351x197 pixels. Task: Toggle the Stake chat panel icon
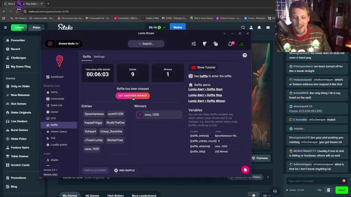click(268, 27)
